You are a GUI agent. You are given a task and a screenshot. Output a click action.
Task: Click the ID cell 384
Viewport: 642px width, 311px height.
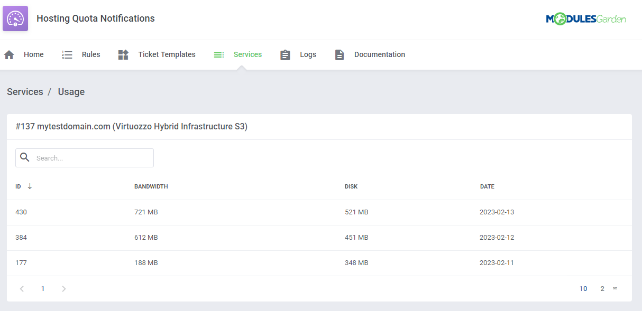[21, 238]
